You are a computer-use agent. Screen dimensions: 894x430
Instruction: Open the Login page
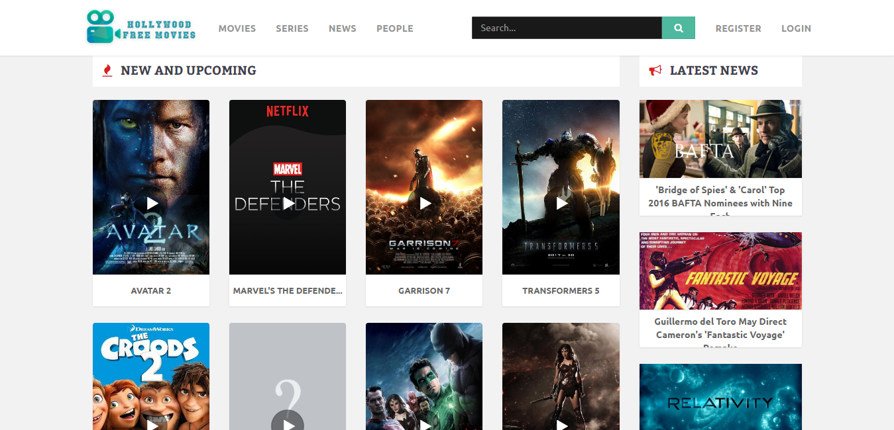click(x=796, y=28)
